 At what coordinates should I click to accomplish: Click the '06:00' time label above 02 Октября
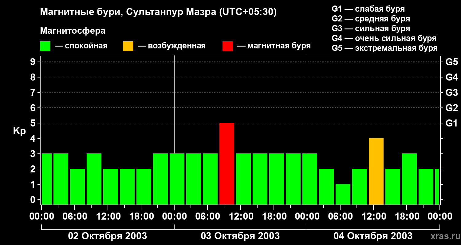pos(75,217)
